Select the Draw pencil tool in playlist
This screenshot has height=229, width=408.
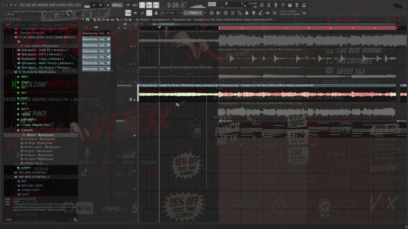pos(95,20)
